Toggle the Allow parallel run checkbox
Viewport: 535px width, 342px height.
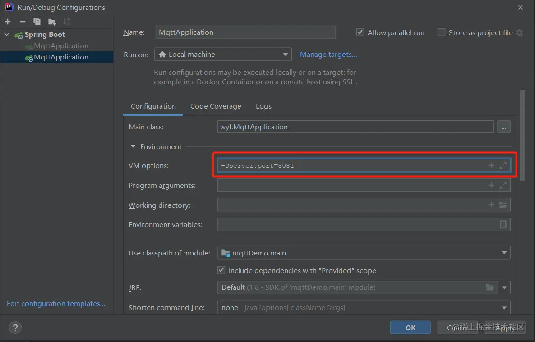tap(360, 32)
